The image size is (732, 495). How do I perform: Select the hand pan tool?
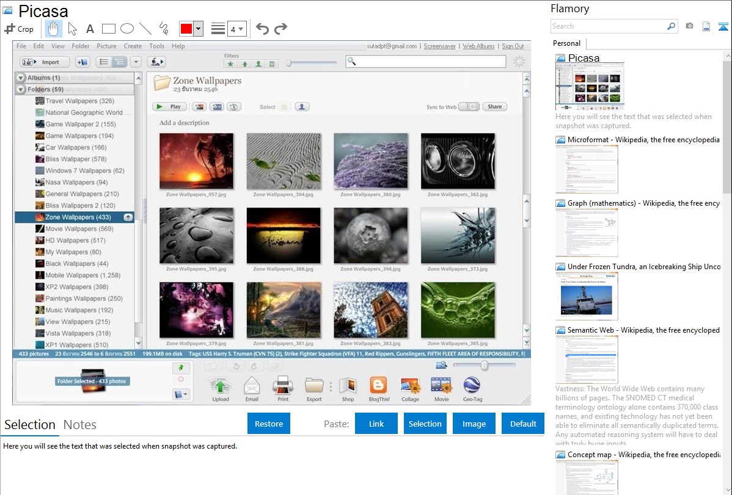click(53, 29)
